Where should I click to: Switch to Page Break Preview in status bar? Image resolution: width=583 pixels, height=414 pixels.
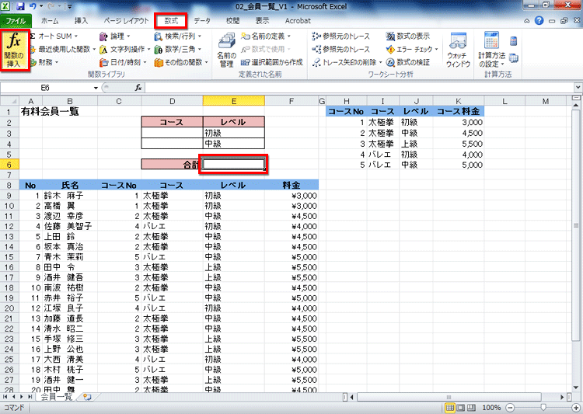471,408
